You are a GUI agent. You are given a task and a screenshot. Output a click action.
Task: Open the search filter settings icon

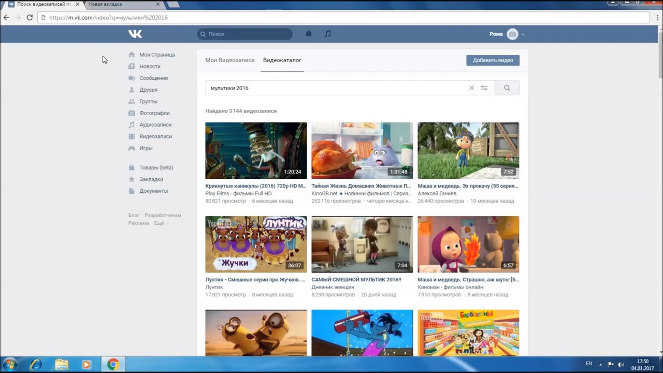(484, 88)
